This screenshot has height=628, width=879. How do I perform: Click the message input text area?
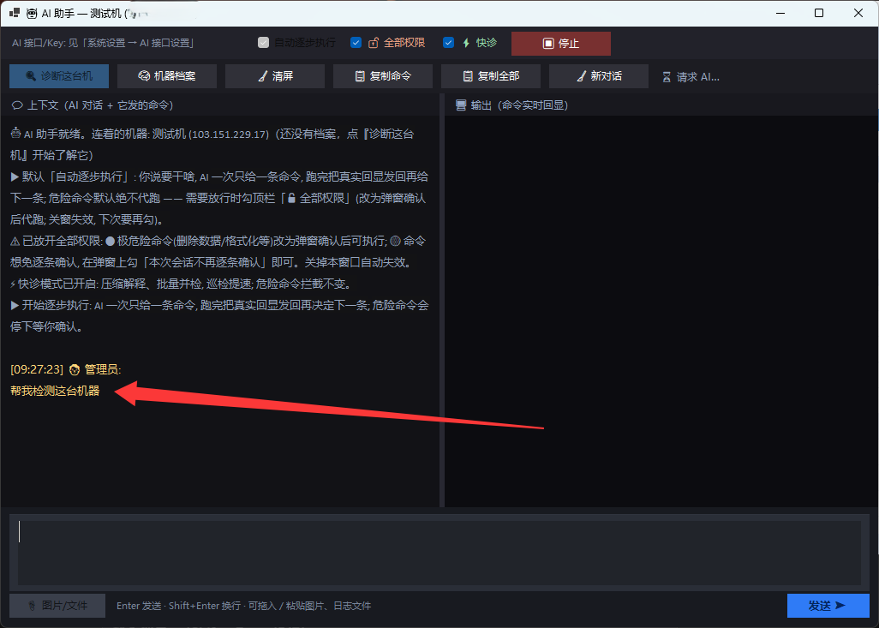(439, 553)
